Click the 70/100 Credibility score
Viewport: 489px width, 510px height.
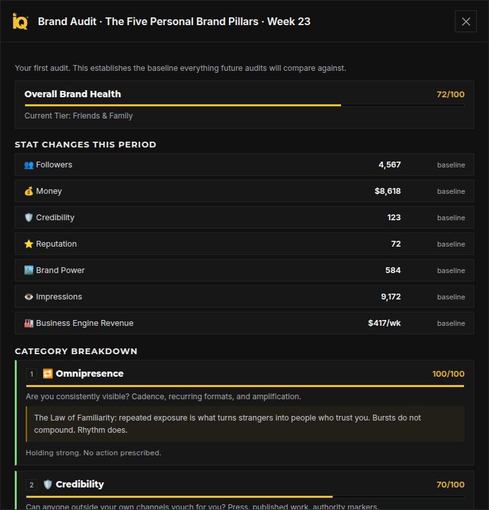point(450,485)
